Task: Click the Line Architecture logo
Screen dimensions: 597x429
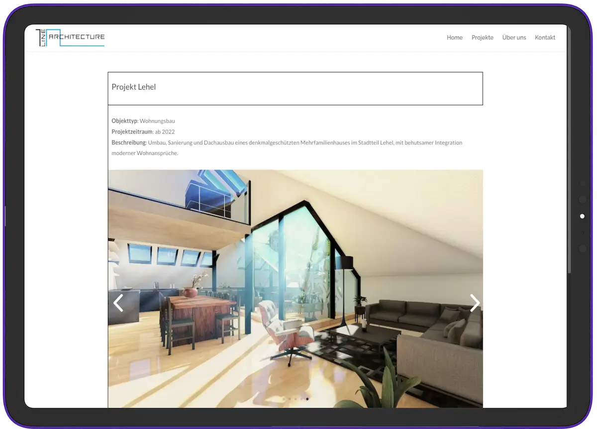Action: [70, 38]
